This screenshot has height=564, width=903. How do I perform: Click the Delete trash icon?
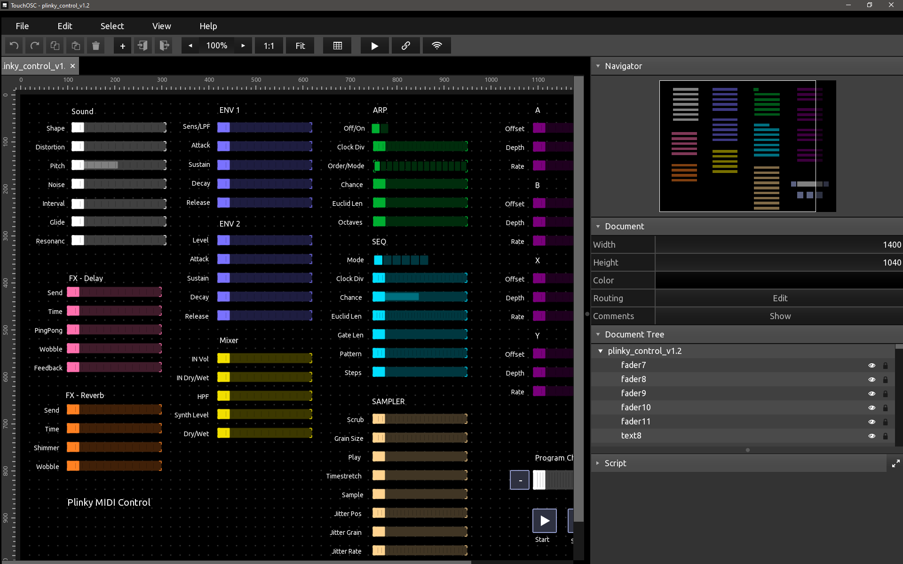96,46
